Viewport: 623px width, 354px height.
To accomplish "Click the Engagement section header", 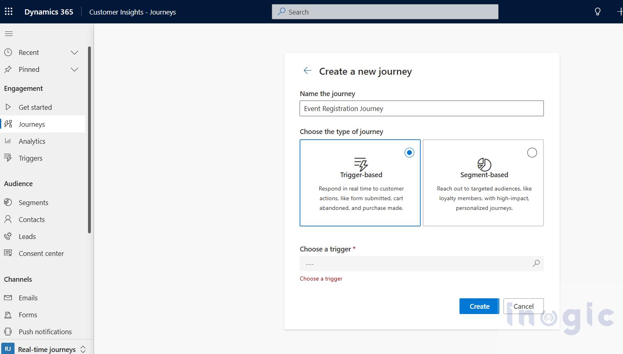I will 23,88.
